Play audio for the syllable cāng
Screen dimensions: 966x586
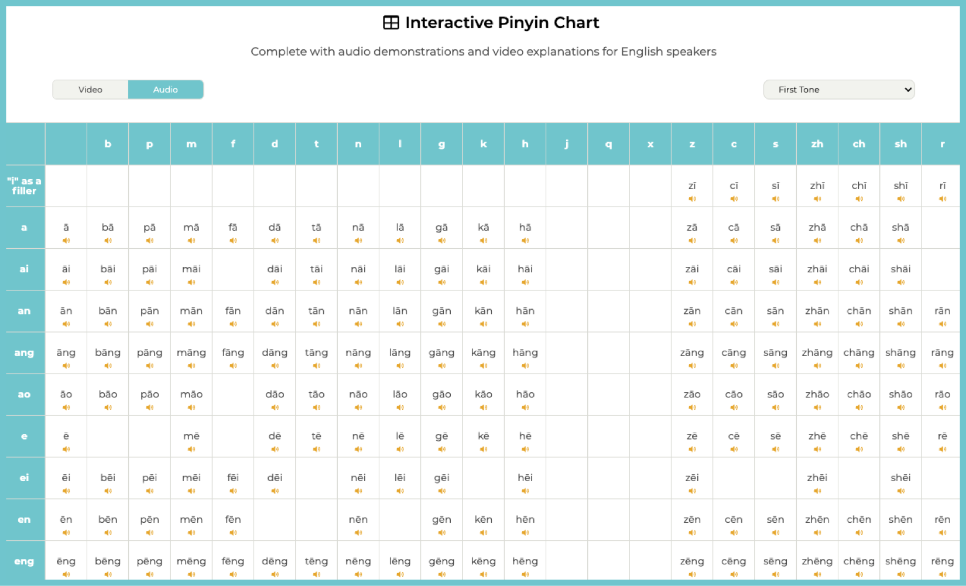point(734,365)
